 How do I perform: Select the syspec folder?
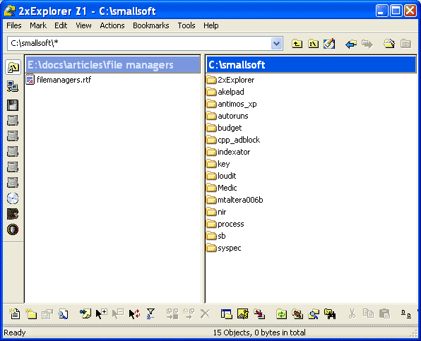(x=224, y=248)
